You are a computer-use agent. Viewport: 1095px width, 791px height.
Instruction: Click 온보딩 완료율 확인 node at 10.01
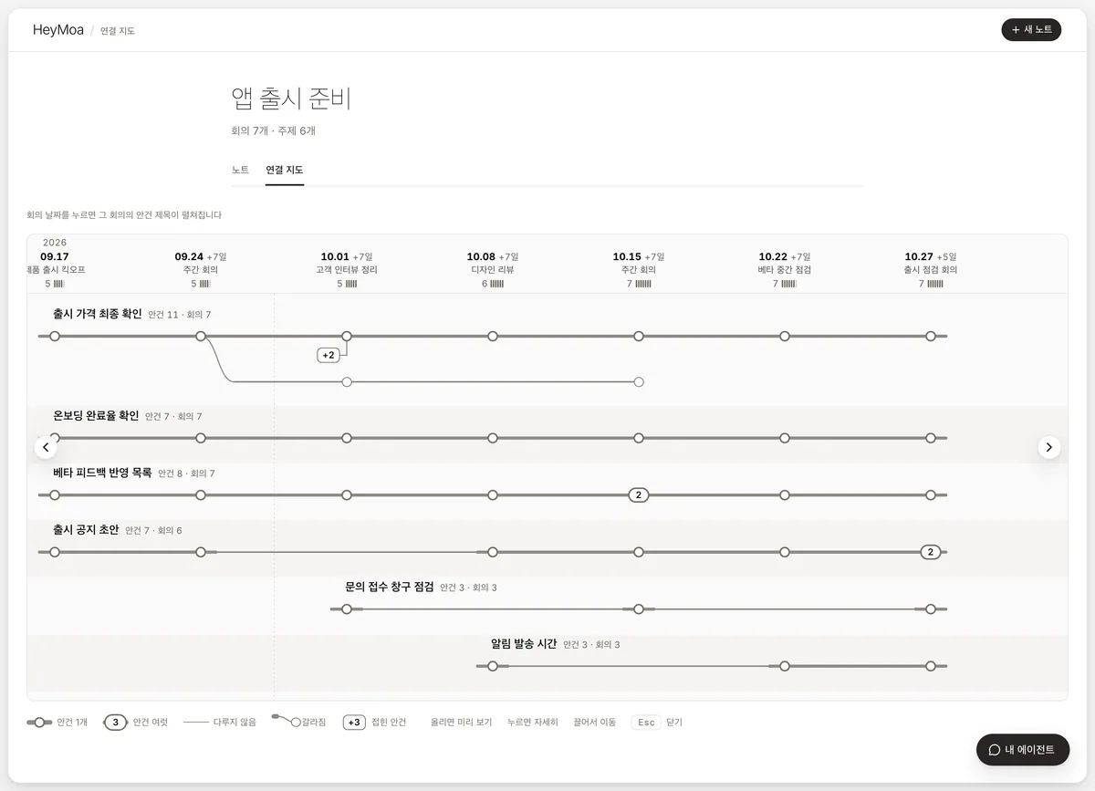tap(347, 438)
